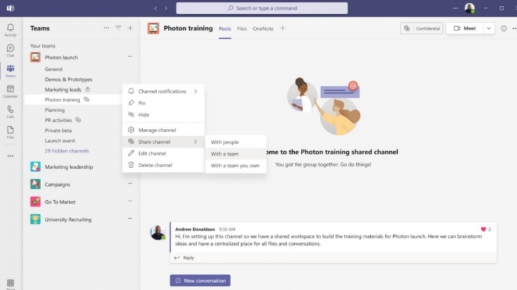Switch to the Posts tab

225,29
